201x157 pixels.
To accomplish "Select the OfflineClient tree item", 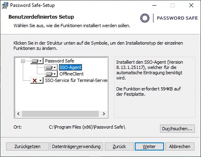I will 71,74.
